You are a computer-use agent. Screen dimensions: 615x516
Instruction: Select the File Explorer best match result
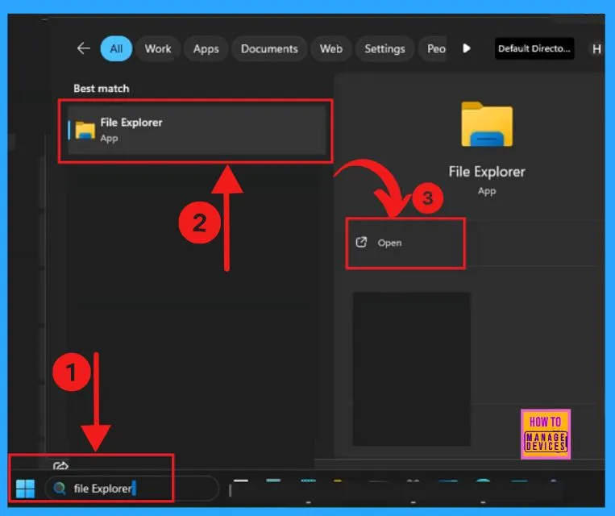[x=196, y=130]
